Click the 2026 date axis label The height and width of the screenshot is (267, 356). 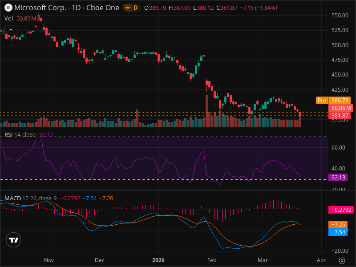coord(158,260)
